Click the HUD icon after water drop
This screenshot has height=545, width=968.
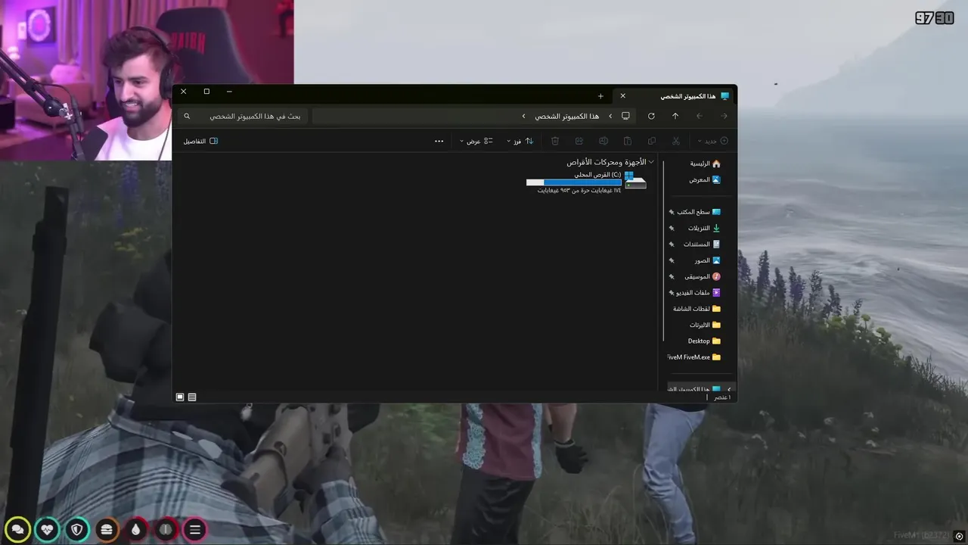(166, 530)
